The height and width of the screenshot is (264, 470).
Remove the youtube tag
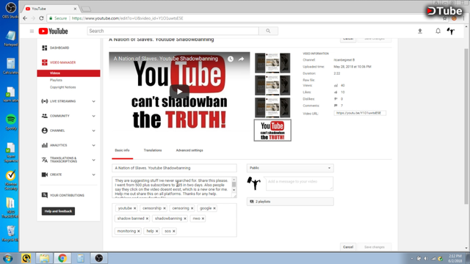(x=135, y=208)
